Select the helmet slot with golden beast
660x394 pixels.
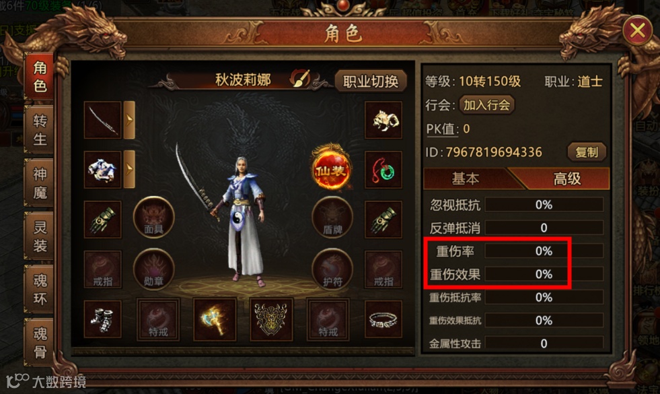[383, 120]
